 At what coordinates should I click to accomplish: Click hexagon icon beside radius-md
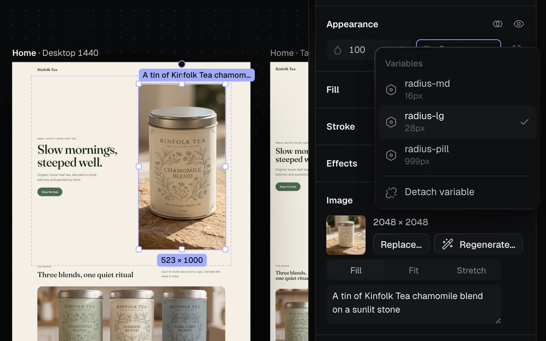tap(391, 90)
